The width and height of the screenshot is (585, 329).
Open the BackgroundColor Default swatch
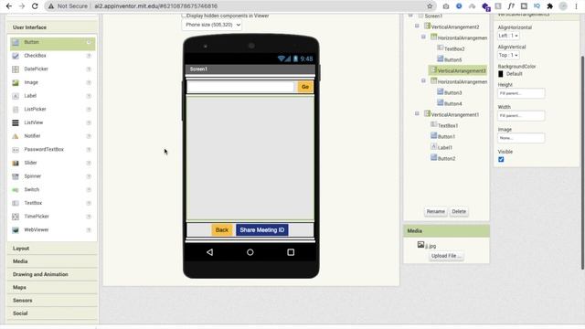tap(501, 74)
